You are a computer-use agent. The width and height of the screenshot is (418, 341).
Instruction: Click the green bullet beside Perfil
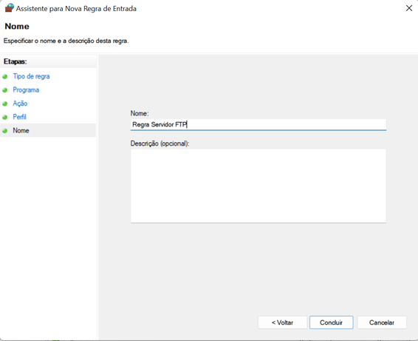(4, 117)
